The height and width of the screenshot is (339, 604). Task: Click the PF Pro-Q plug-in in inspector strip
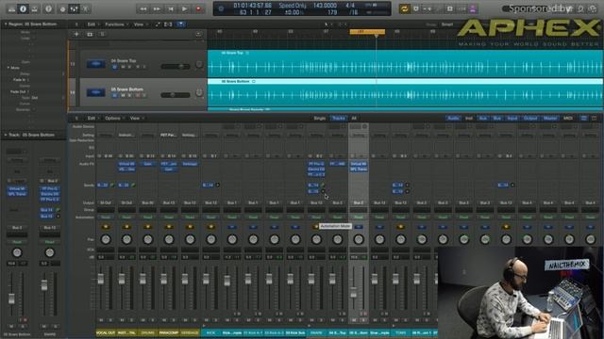tap(50, 188)
